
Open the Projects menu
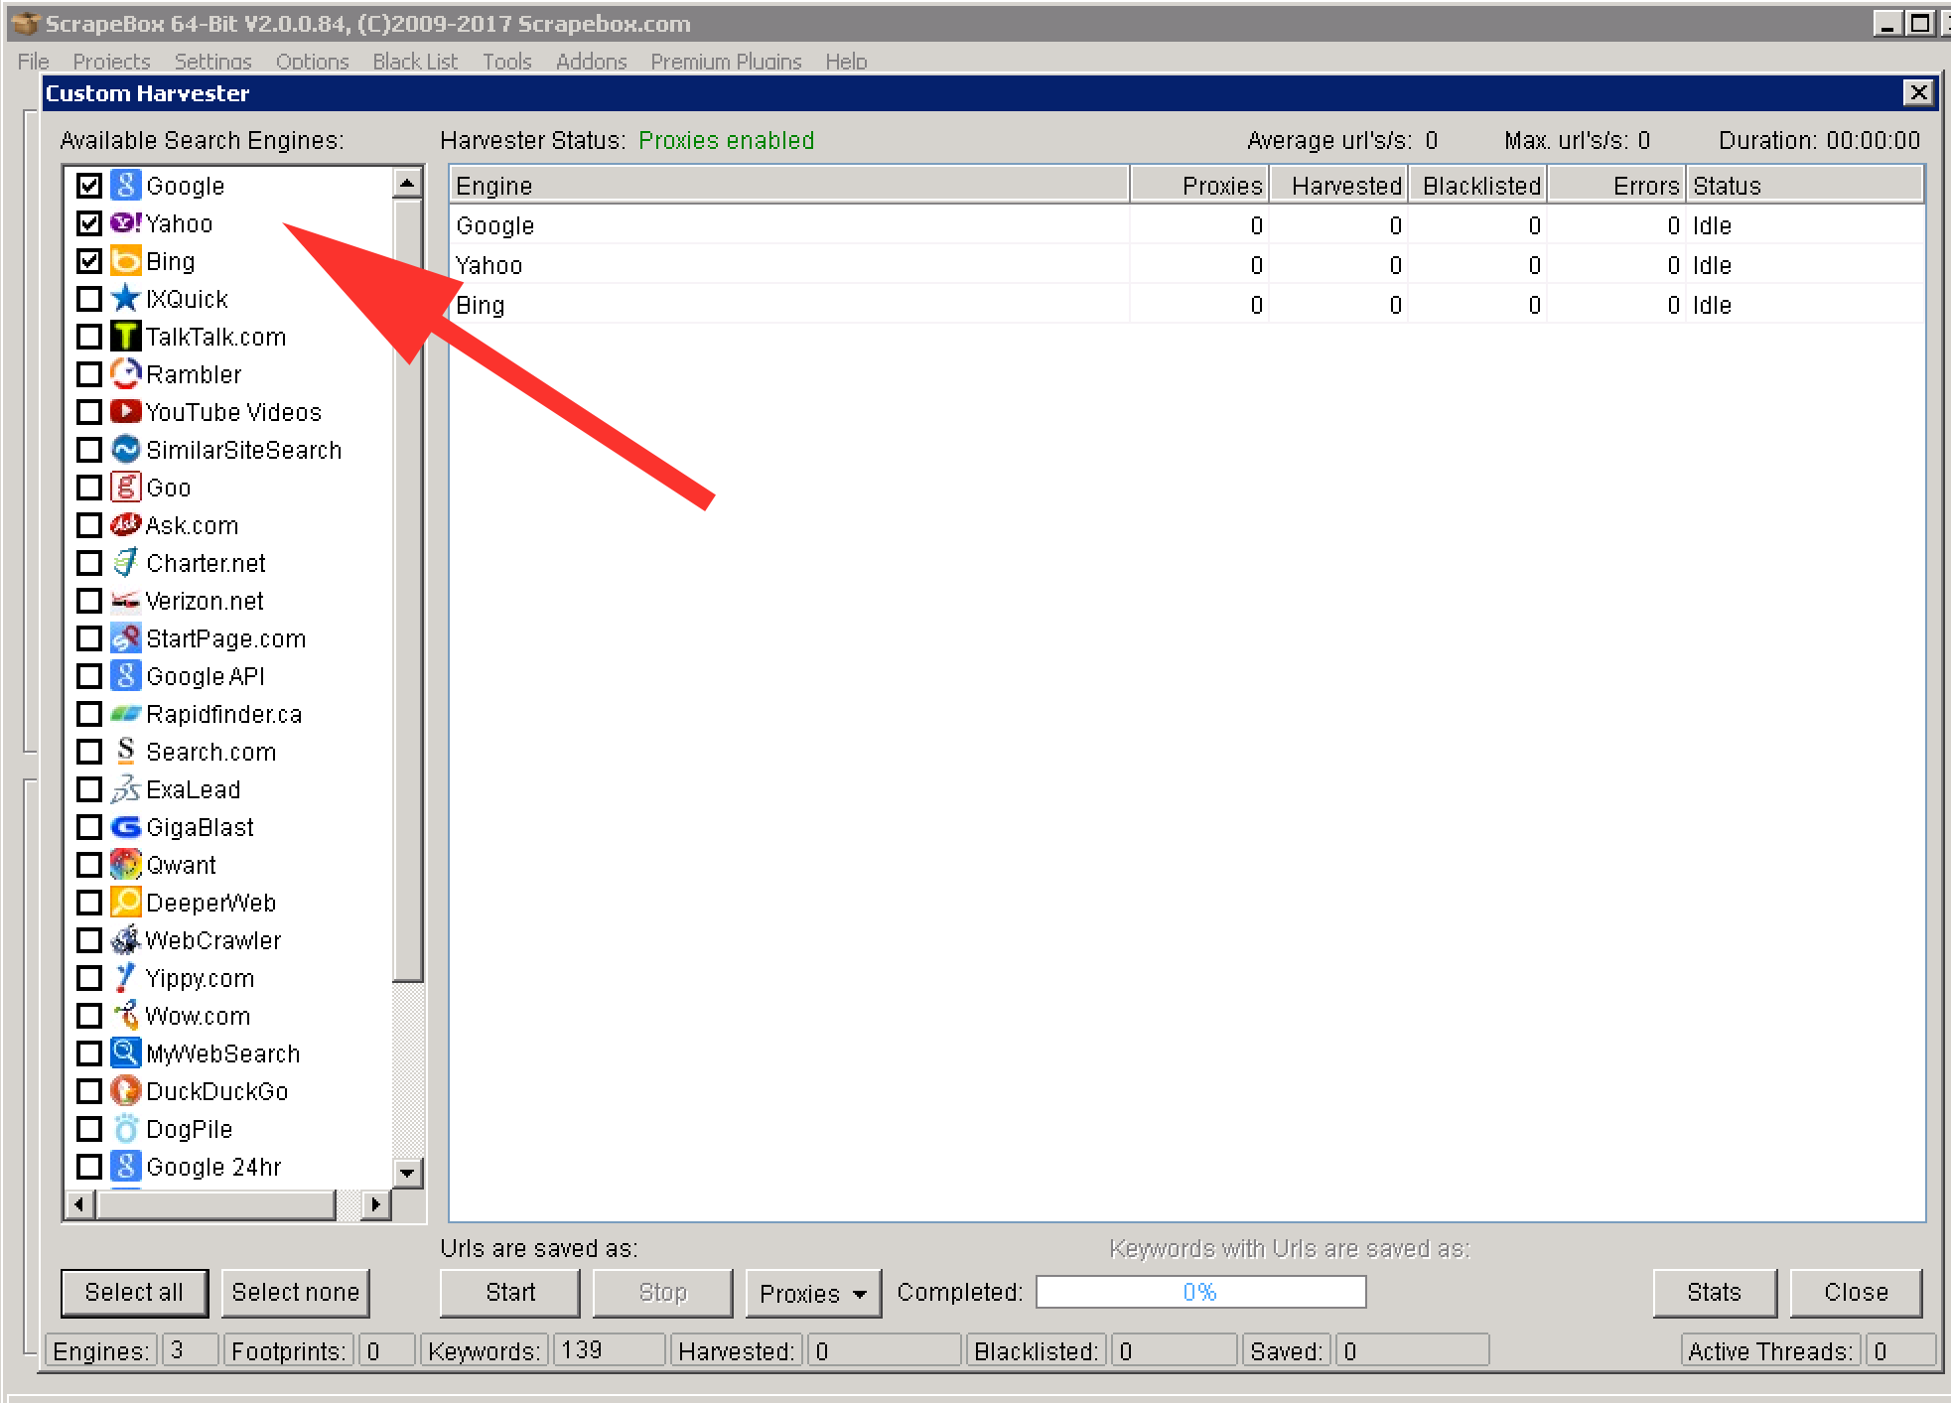point(111,62)
